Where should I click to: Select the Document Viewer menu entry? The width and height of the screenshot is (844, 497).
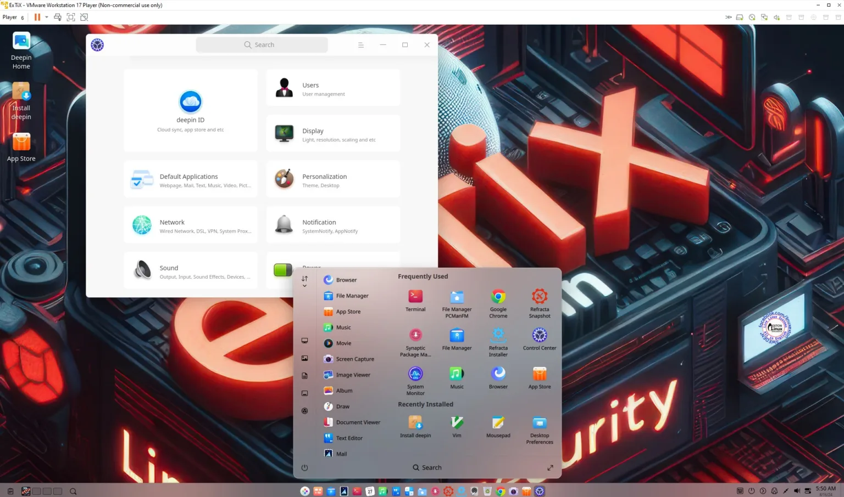pyautogui.click(x=358, y=422)
